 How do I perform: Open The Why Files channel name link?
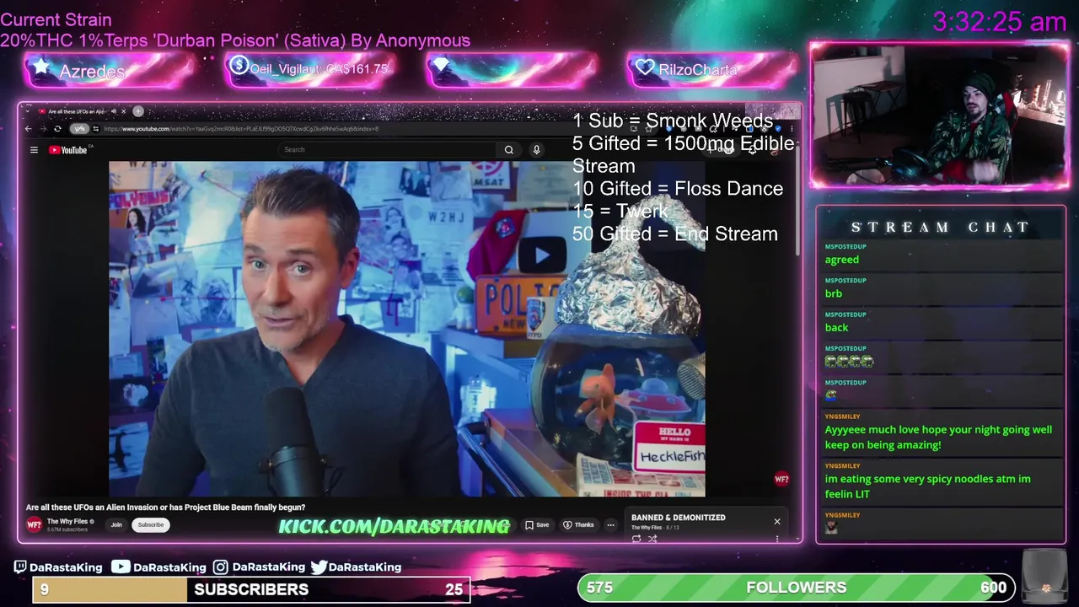(x=68, y=521)
